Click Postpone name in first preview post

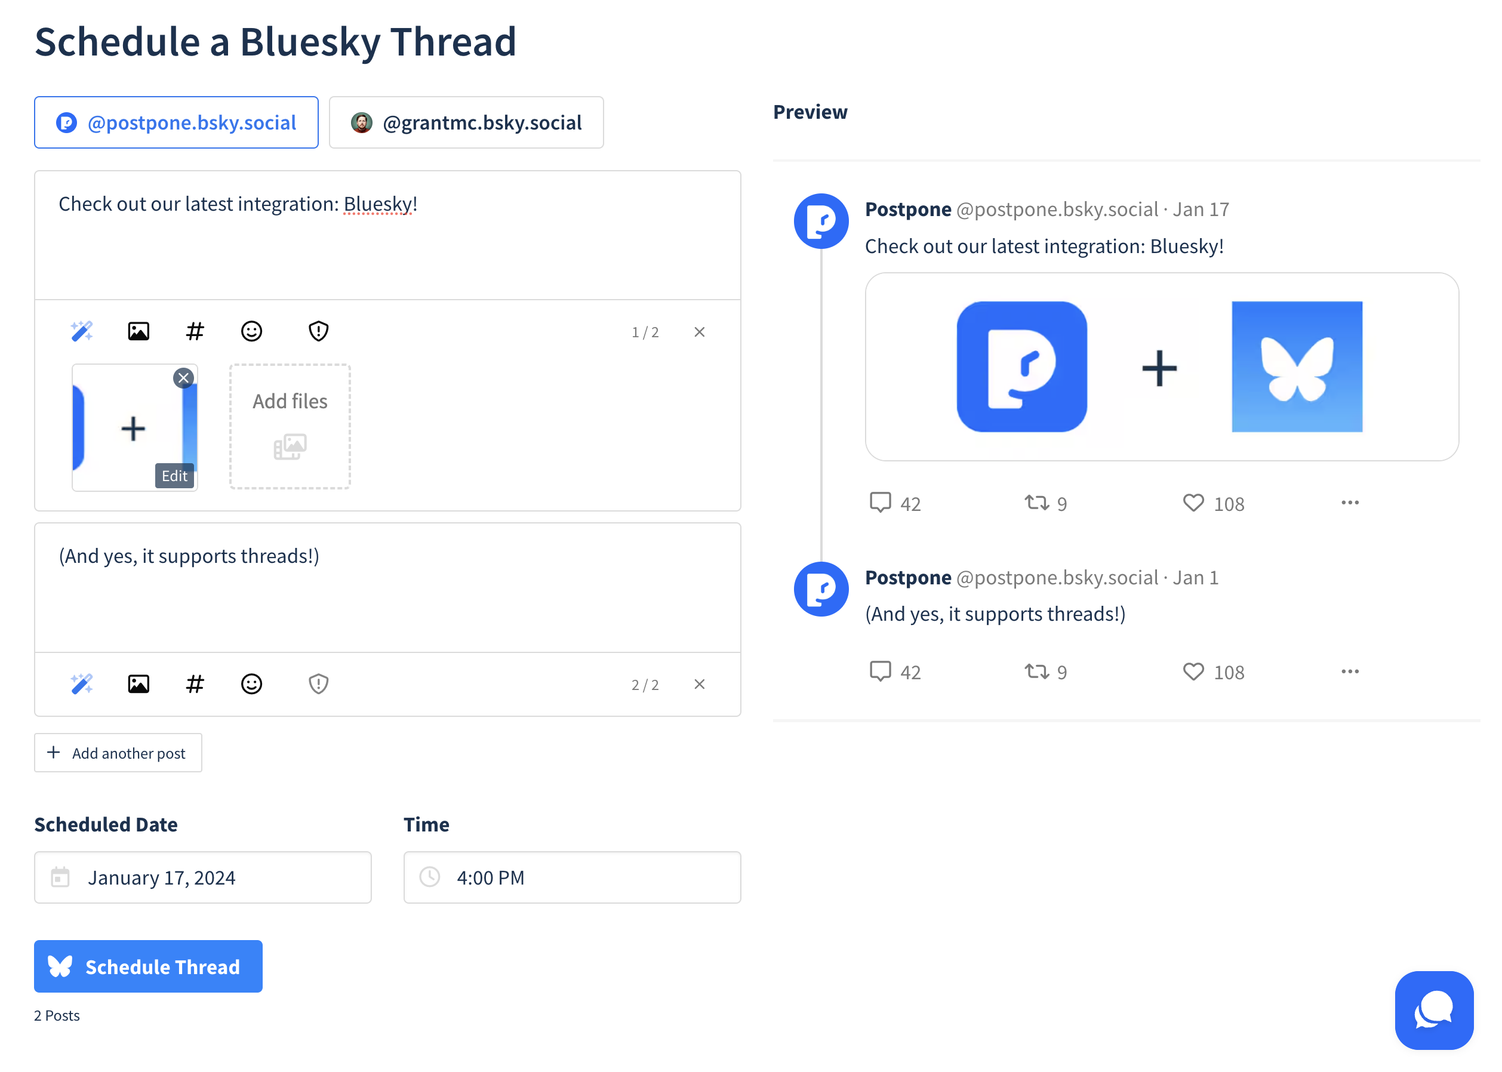point(908,210)
